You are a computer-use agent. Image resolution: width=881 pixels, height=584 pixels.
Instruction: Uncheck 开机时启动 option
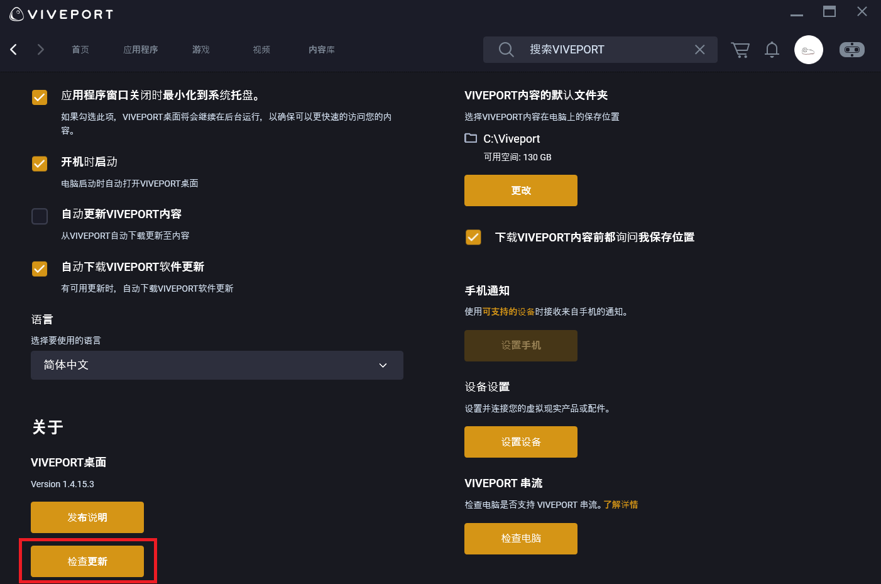pos(40,163)
